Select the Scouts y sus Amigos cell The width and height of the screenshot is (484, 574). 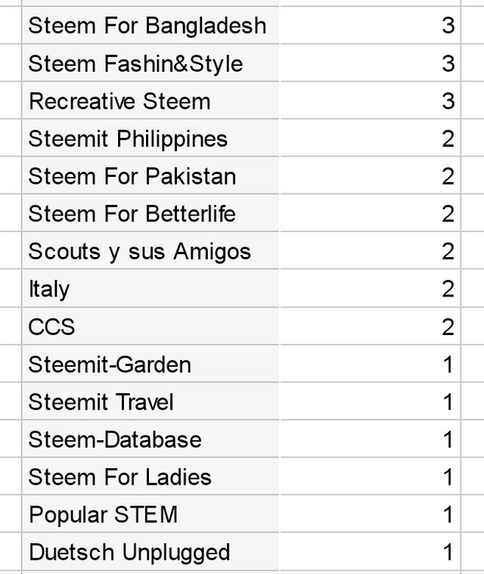click(150, 251)
